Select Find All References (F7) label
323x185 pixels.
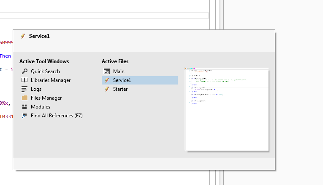coord(57,116)
